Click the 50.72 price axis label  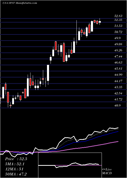tap(118, 32)
